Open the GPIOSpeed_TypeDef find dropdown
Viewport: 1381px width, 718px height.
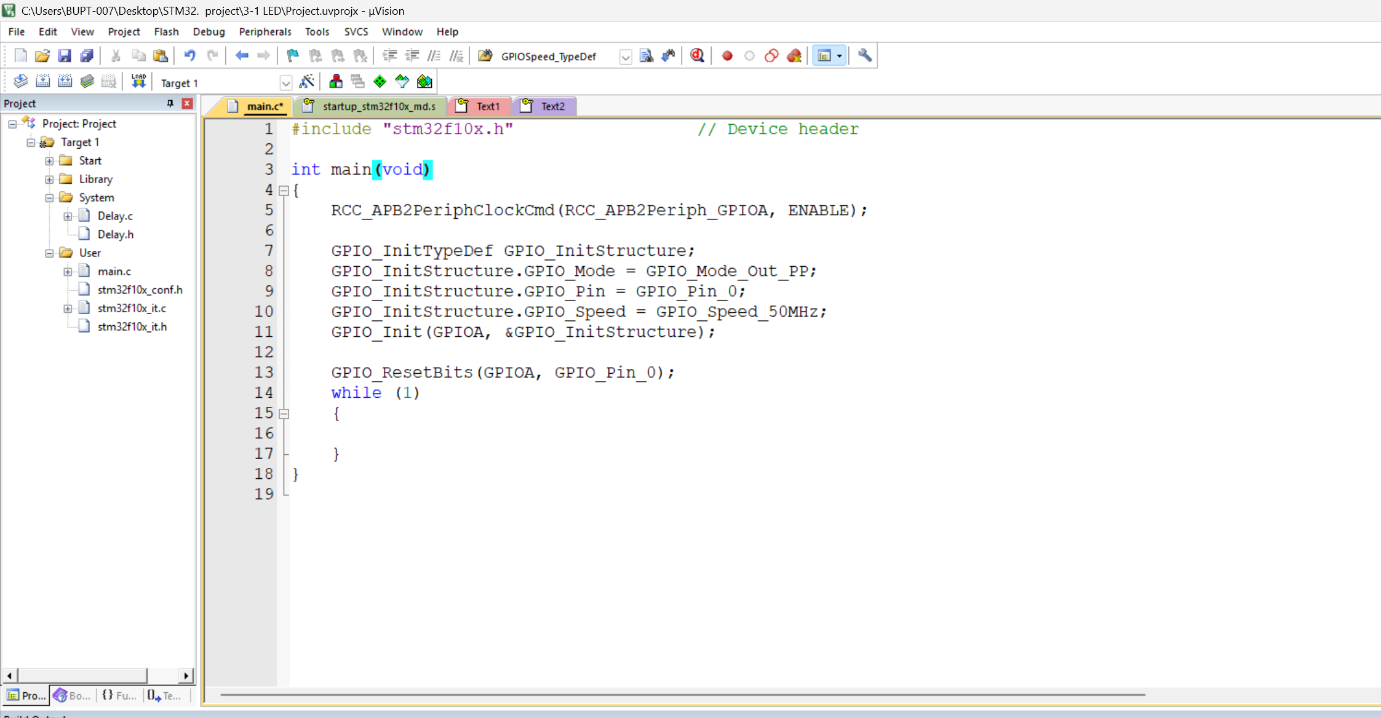pyautogui.click(x=625, y=57)
